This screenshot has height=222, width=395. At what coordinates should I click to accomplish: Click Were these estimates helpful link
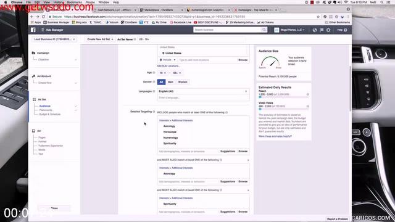click(275, 136)
